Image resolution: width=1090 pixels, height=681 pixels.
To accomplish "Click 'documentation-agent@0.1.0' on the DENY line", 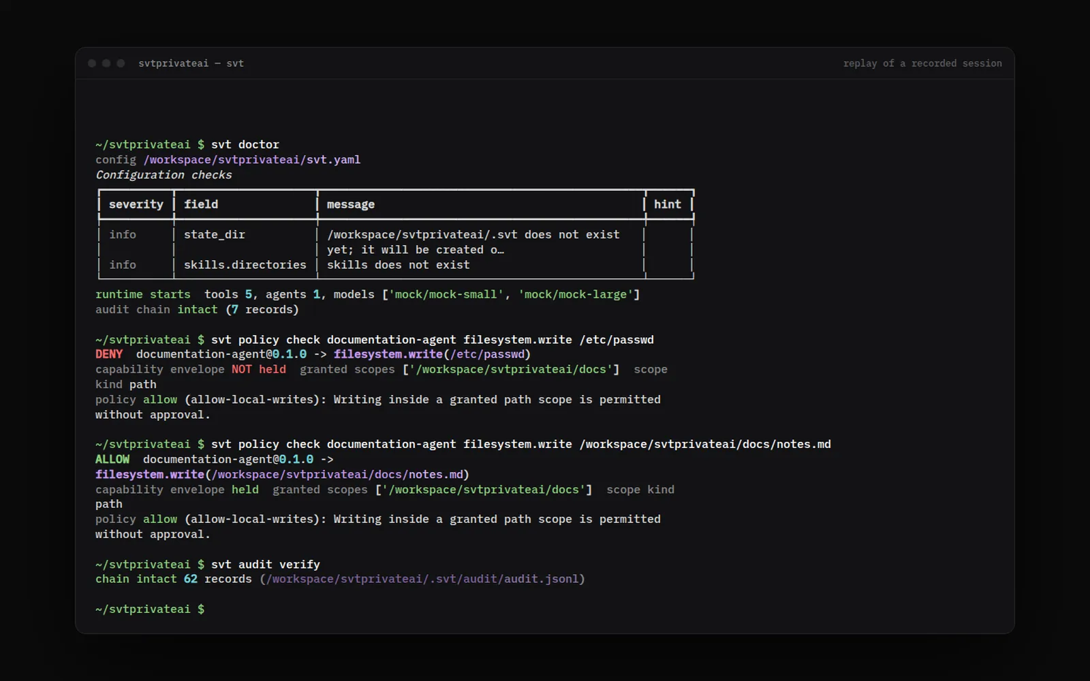I will pos(221,354).
